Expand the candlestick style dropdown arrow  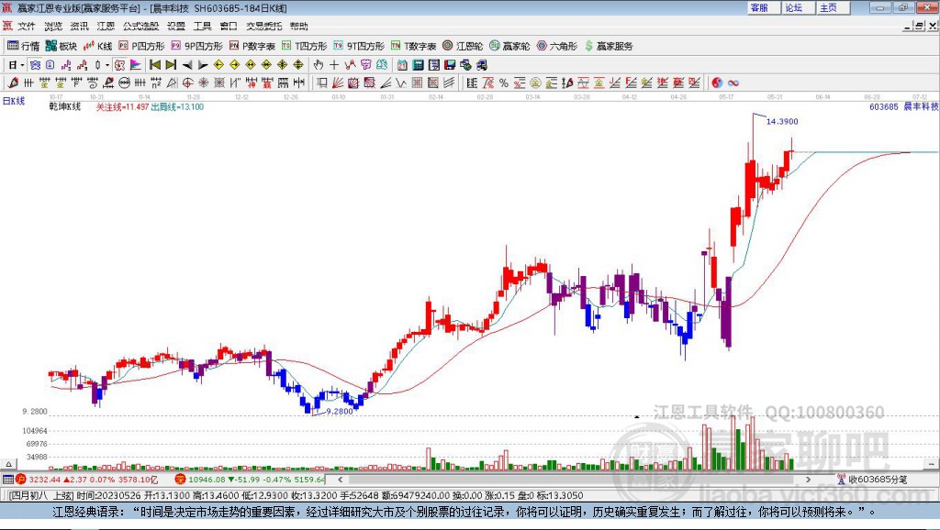107,65
